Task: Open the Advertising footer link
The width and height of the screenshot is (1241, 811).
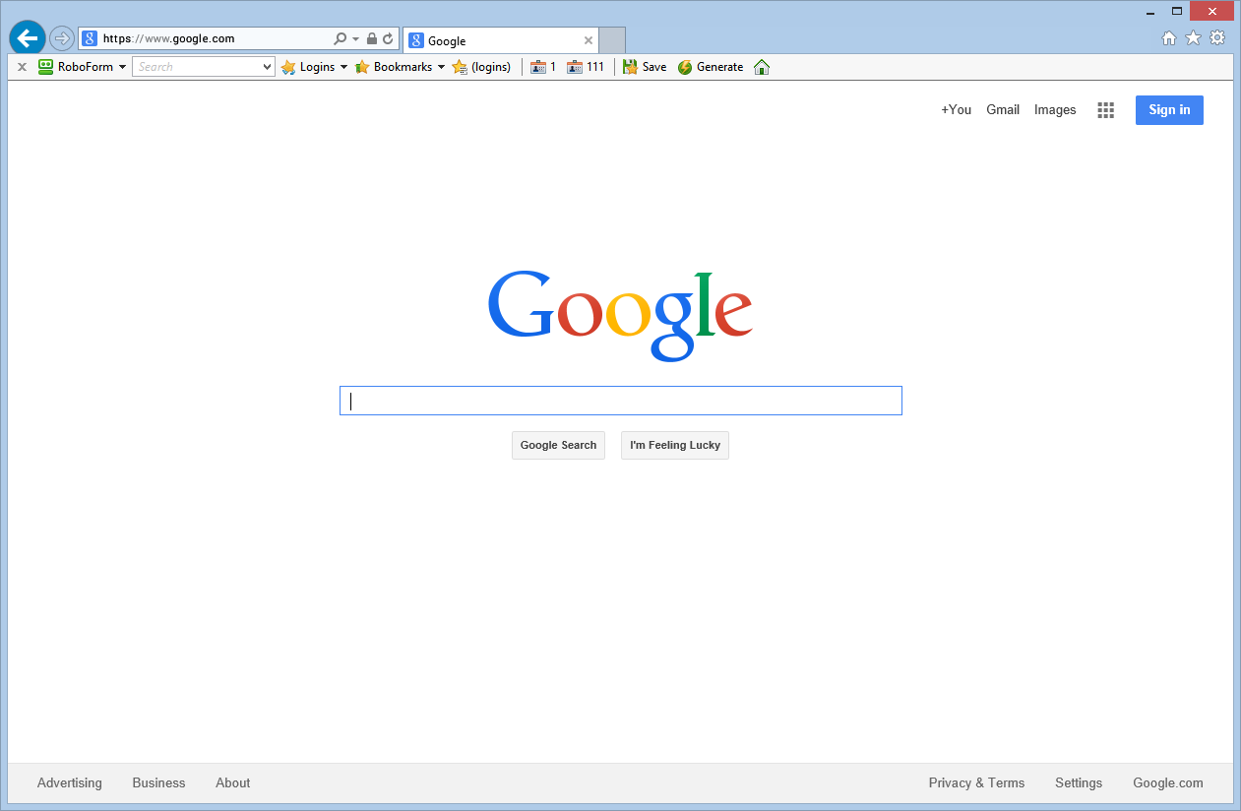Action: [x=70, y=783]
